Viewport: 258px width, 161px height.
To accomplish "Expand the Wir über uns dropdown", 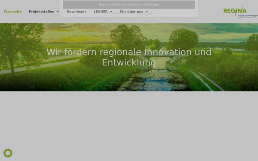I will pyautogui.click(x=134, y=12).
